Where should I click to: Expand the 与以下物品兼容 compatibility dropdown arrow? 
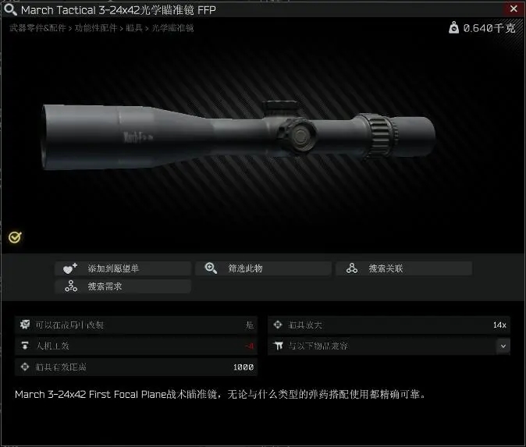click(x=503, y=346)
